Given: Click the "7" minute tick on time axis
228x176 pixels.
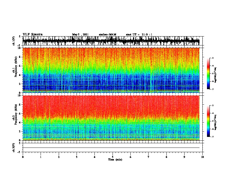Looking at the screenshot, I should 149,157.
